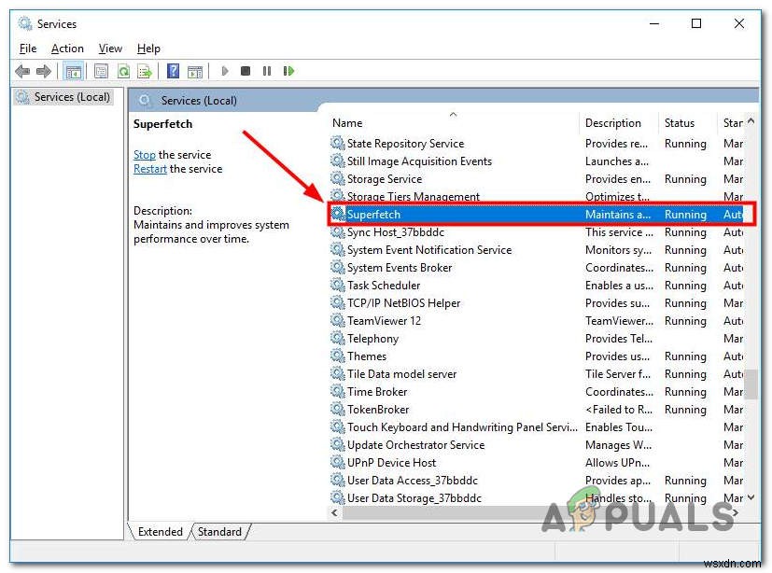Click the Start Service play icon
The image size is (772, 573).
(225, 71)
